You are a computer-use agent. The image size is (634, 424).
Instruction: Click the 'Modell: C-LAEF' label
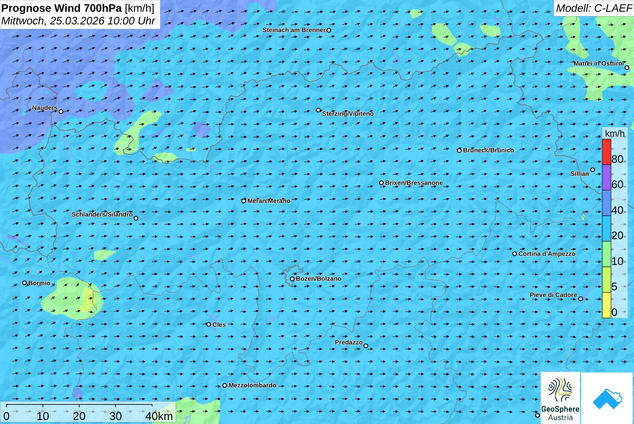coord(594,8)
